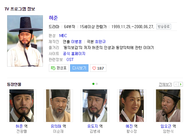Open the 예진 역 character photo
The width and height of the screenshot is (191, 136).
[x=132, y=106]
